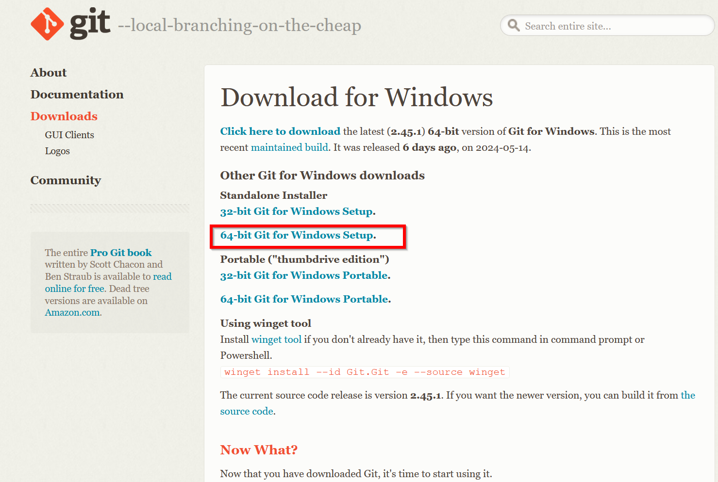
Task: Click the winget install command text
Action: pyautogui.click(x=365, y=372)
